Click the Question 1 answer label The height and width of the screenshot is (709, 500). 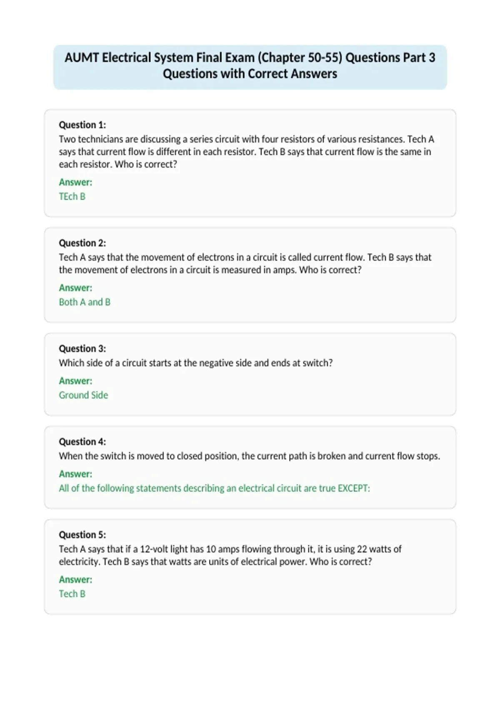pyautogui.click(x=75, y=182)
